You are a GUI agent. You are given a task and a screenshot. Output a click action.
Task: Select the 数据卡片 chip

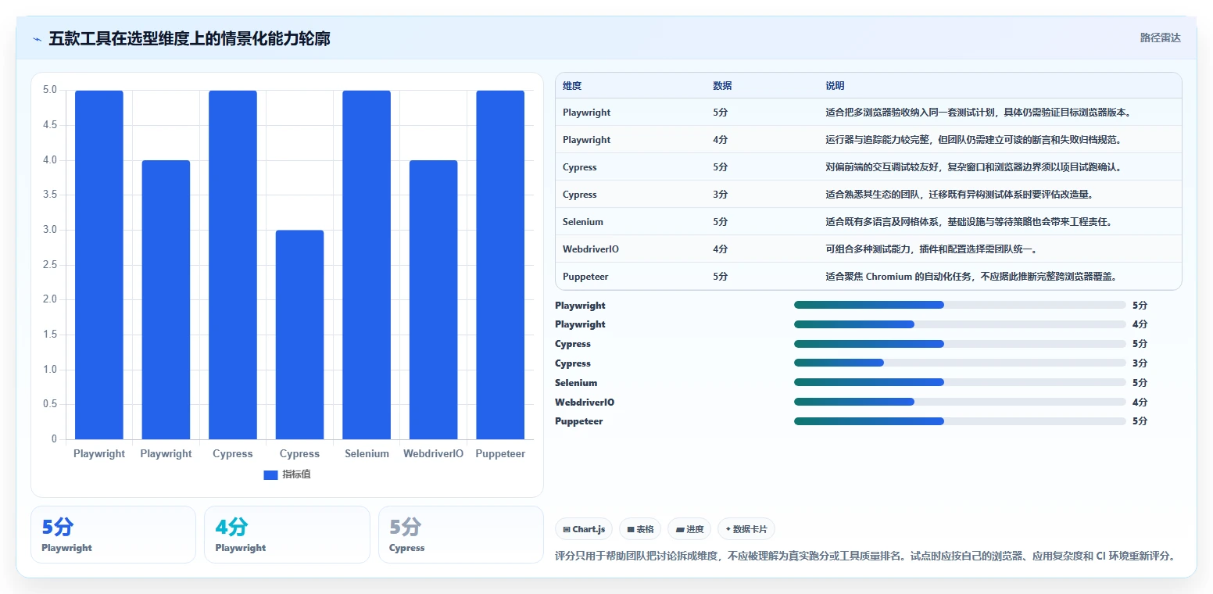click(x=746, y=529)
